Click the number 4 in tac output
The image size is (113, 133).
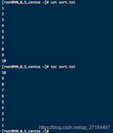click(3, 108)
